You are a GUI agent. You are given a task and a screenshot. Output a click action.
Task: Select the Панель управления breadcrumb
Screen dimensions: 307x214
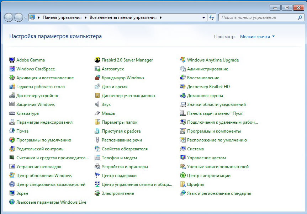click(x=62, y=17)
